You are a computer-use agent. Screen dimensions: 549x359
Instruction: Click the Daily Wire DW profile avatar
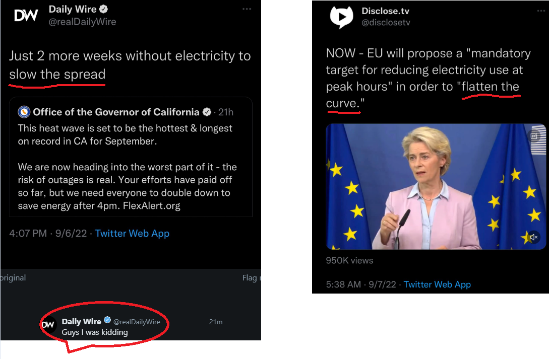[26, 16]
